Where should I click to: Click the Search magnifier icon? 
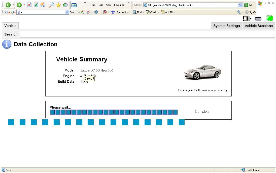(51, 5)
